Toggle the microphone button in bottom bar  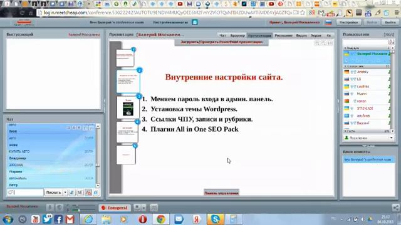click(50, 208)
